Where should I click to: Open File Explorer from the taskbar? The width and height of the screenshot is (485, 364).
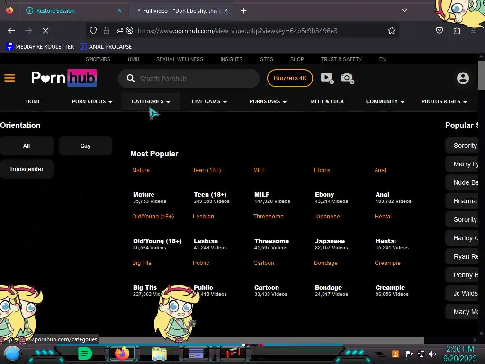159,354
